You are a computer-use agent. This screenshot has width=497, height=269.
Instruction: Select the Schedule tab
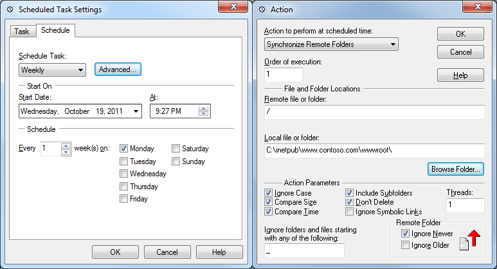[55, 30]
